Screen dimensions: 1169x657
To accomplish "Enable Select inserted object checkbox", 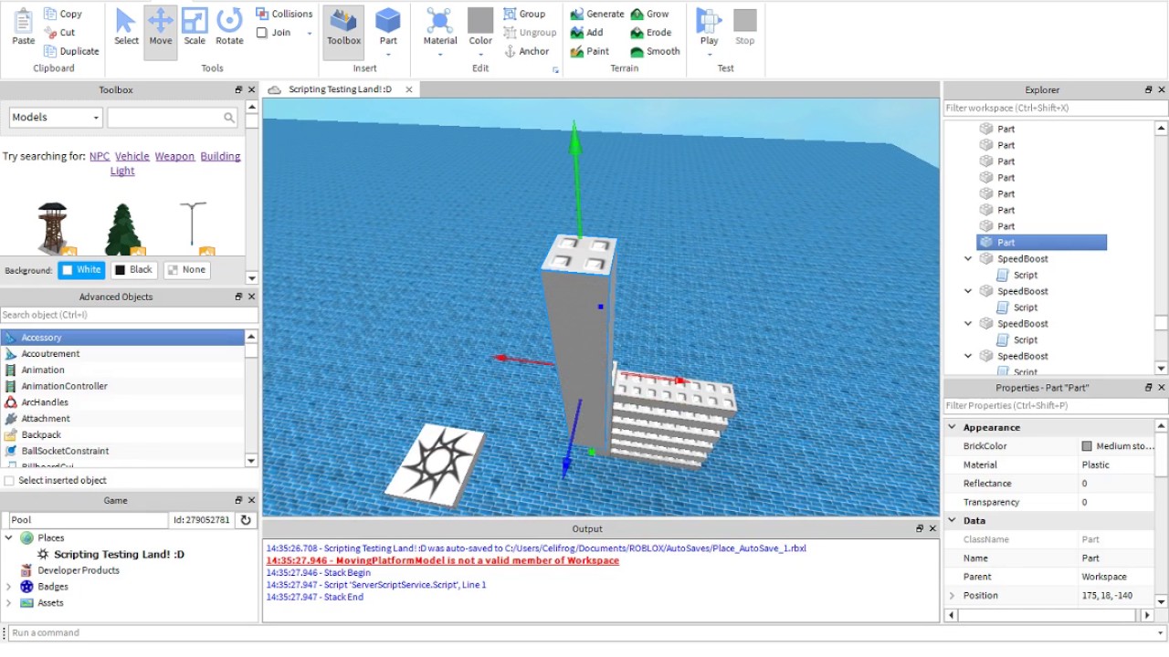I will [9, 481].
